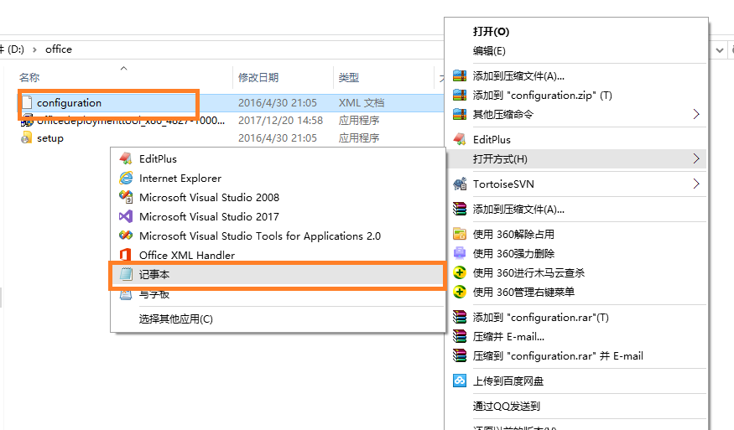Click the 360强力删除 icon
This screenshot has height=430, width=734.
coord(460,253)
